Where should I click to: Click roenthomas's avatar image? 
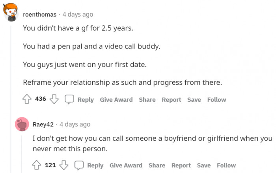12,13
